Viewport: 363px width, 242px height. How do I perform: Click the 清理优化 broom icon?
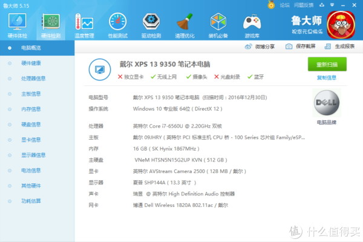185,22
